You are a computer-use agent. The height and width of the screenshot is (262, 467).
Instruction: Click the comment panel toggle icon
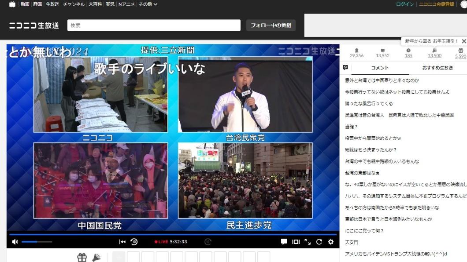[x=345, y=67]
